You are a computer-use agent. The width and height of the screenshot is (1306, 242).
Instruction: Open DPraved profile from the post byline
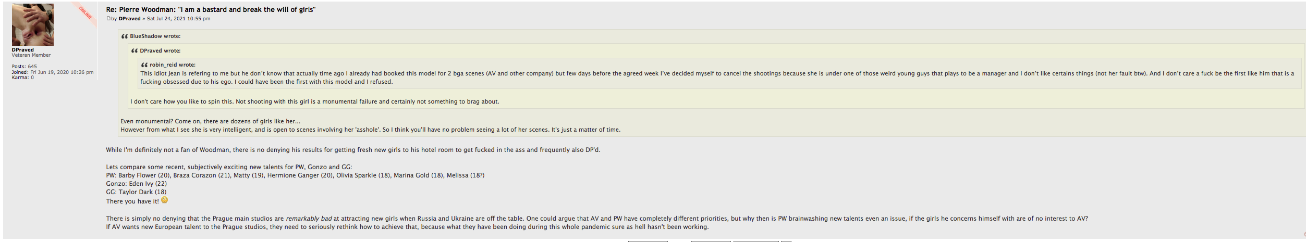[x=129, y=19]
